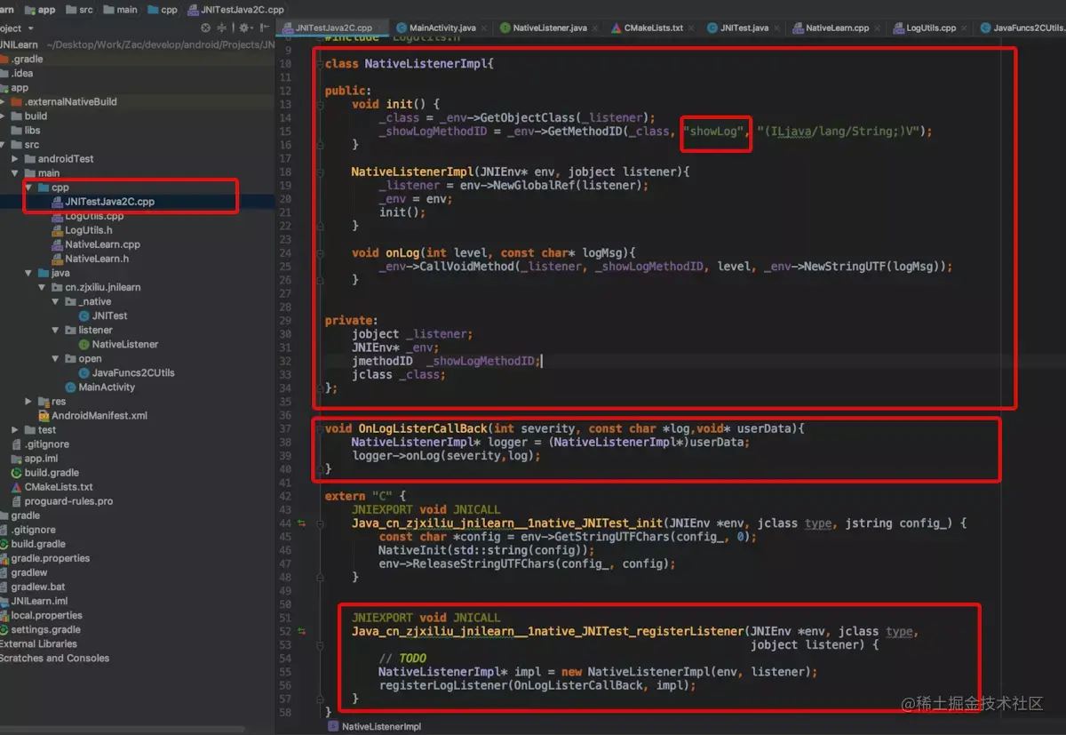Select External Libraries node

point(38,643)
